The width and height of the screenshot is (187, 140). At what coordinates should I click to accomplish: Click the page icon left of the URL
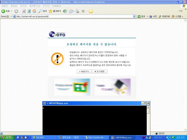(14, 16)
